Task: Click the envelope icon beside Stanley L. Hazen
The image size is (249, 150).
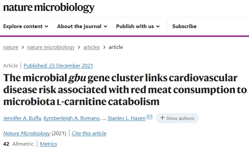Action: pyautogui.click(x=150, y=117)
